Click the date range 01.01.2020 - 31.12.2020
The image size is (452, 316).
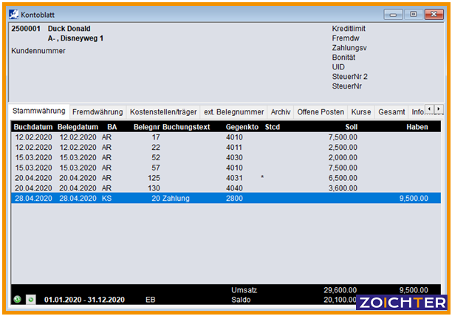coord(84,300)
